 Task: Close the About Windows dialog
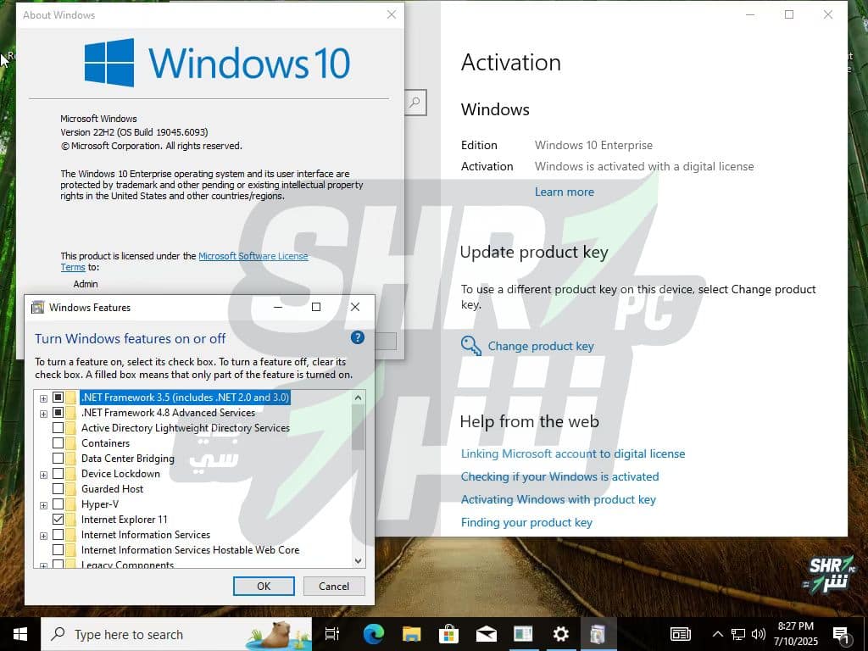coord(392,14)
